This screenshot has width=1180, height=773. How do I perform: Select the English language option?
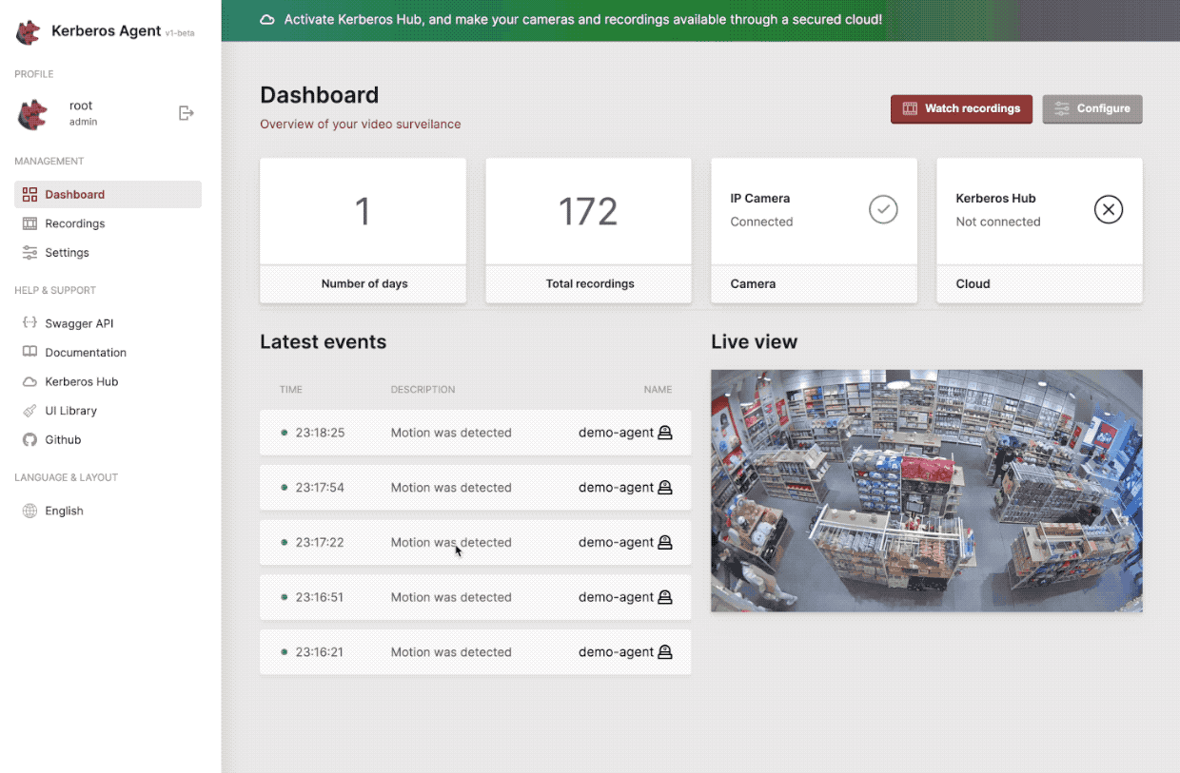pos(64,511)
